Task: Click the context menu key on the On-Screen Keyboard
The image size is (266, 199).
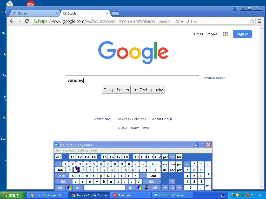Action: pos(147,188)
